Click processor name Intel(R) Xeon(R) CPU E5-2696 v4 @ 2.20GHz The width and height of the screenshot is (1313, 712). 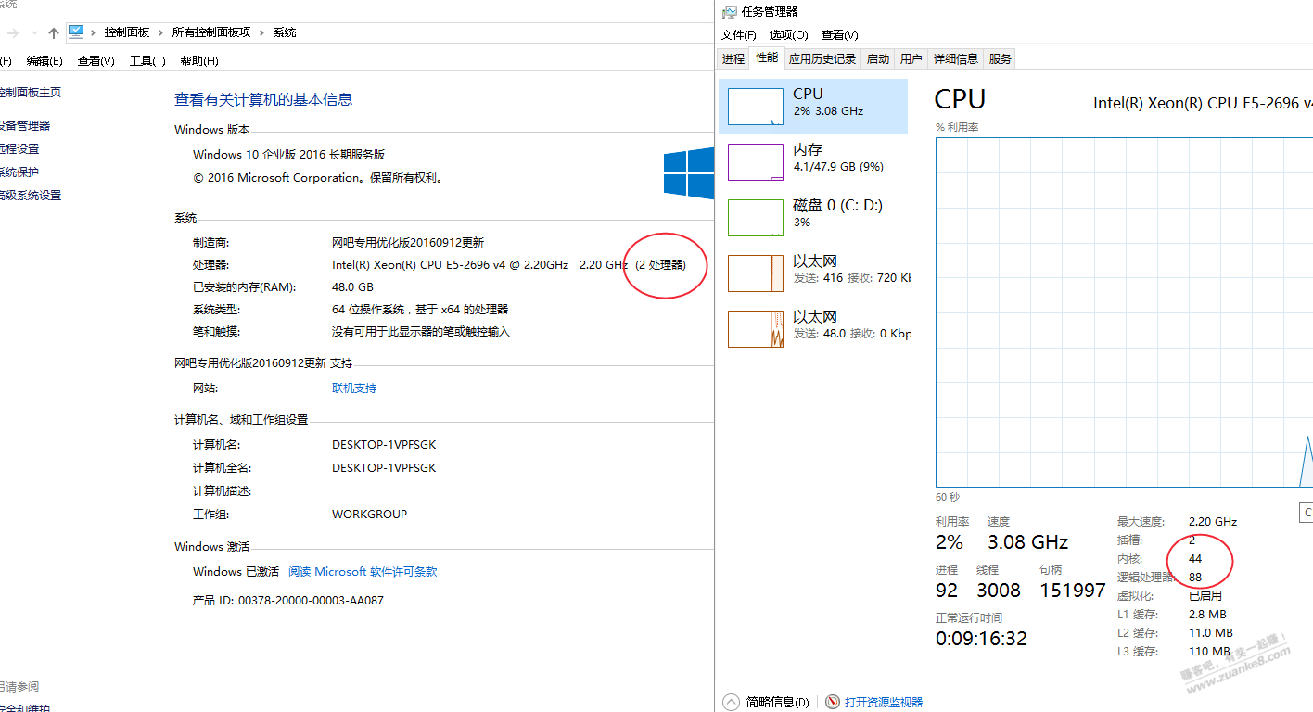pyautogui.click(x=450, y=265)
